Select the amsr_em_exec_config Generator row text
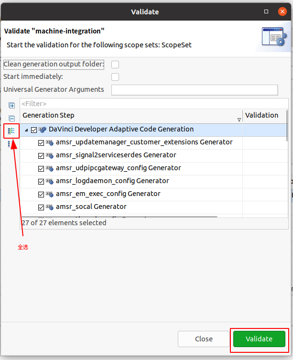Viewport: 293px width, 360px height. pos(108,194)
